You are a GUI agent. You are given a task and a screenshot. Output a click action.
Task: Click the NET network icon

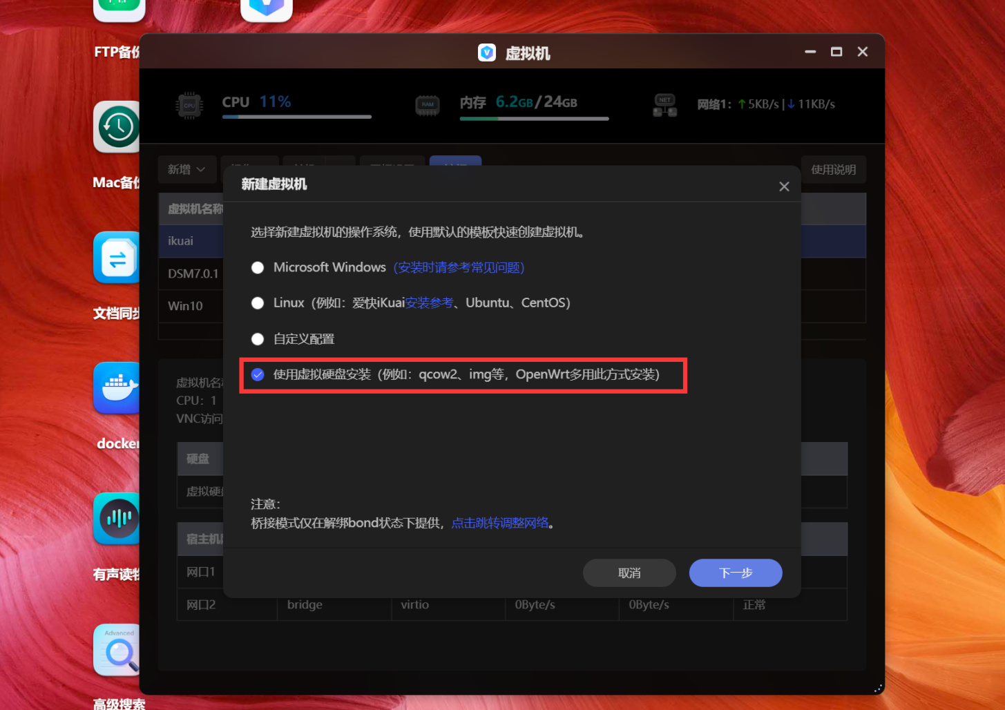click(x=665, y=106)
